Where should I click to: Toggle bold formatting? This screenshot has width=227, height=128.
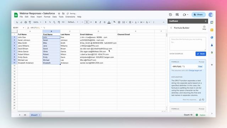pos(96,22)
